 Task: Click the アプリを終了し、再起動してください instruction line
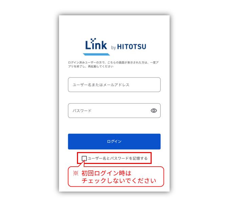pos(91,66)
